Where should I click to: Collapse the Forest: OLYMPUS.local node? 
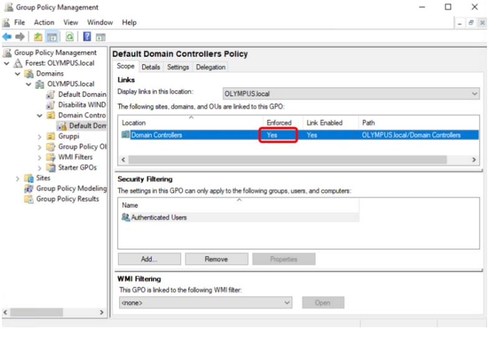click(x=7, y=63)
